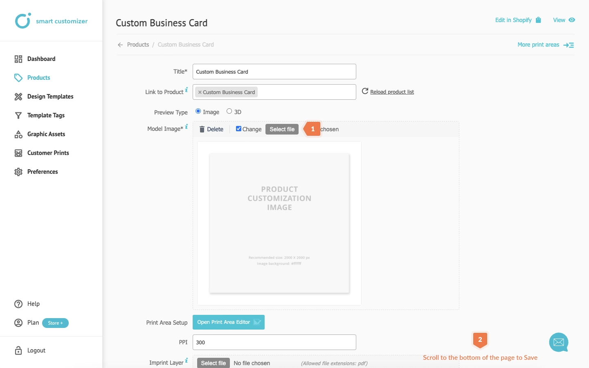The image size is (589, 368).
Task: Go back to Products via breadcrumb
Action: (138, 45)
